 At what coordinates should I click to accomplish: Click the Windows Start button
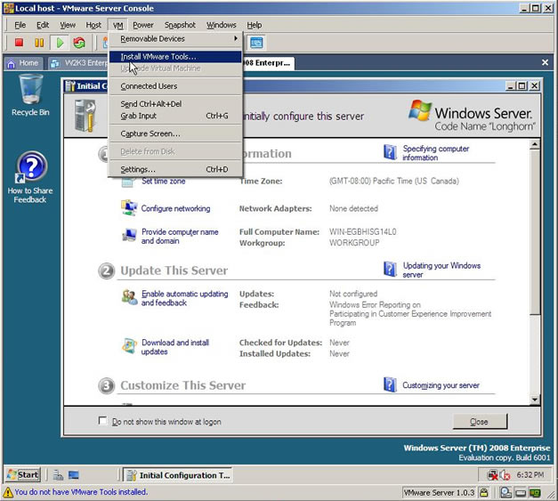(x=23, y=475)
